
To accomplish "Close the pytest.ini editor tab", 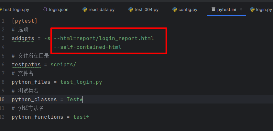I will [241, 9].
